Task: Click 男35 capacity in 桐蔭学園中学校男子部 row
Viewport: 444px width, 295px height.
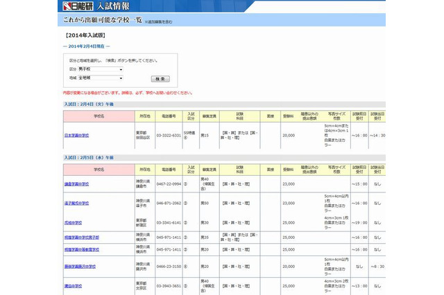Action: [205, 238]
